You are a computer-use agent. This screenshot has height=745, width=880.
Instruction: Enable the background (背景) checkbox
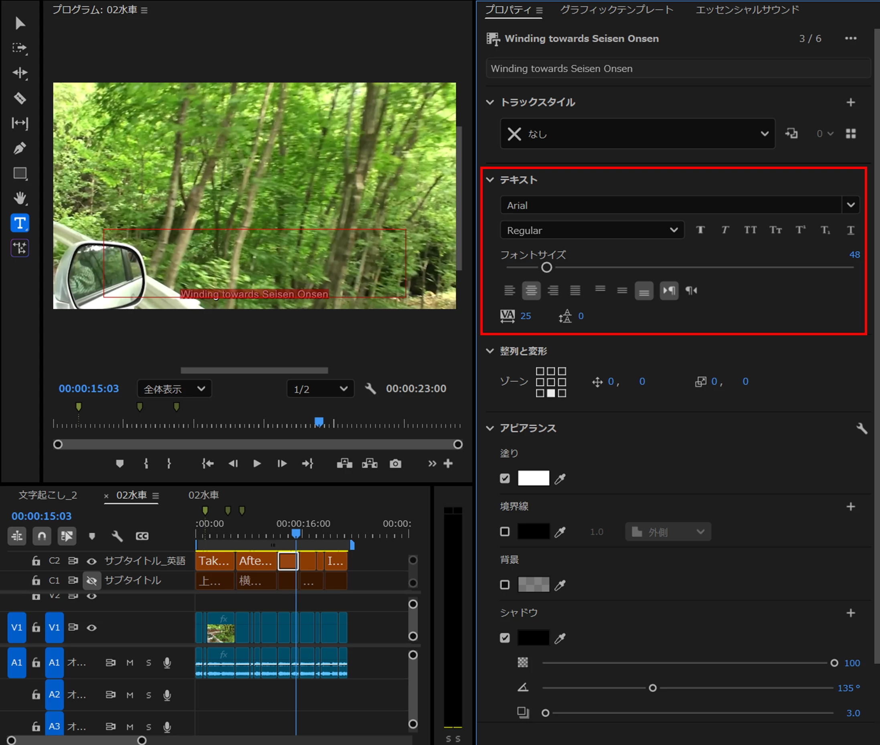(x=505, y=584)
